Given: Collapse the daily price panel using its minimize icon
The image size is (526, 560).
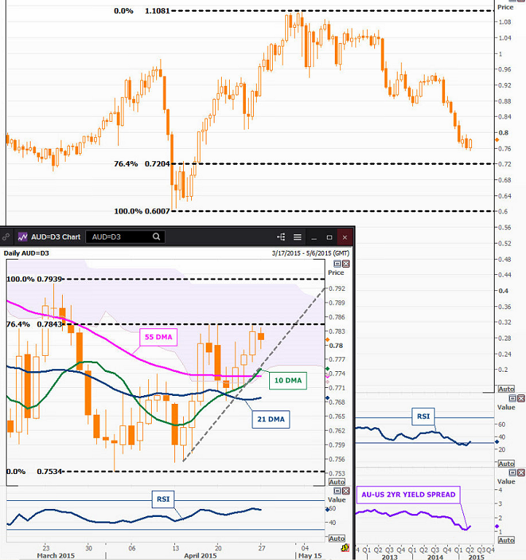Looking at the screenshot, I should 337,264.
